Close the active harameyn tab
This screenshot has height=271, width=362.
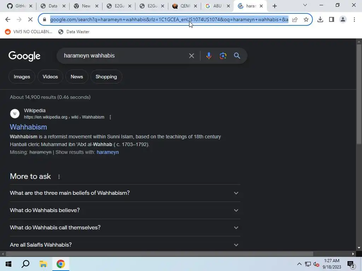tap(261, 6)
